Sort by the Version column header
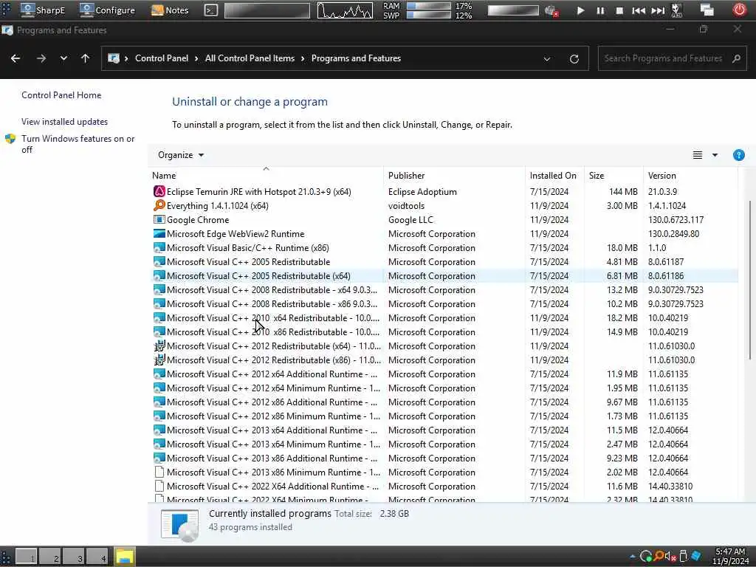This screenshot has width=756, height=567. tap(690, 176)
